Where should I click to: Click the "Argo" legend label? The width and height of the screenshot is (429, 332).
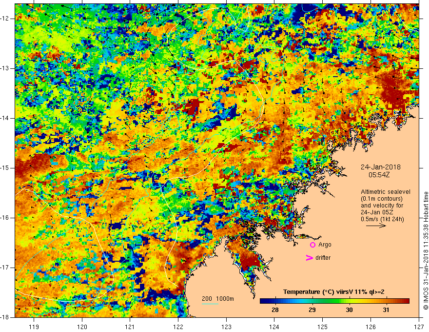pos(325,245)
